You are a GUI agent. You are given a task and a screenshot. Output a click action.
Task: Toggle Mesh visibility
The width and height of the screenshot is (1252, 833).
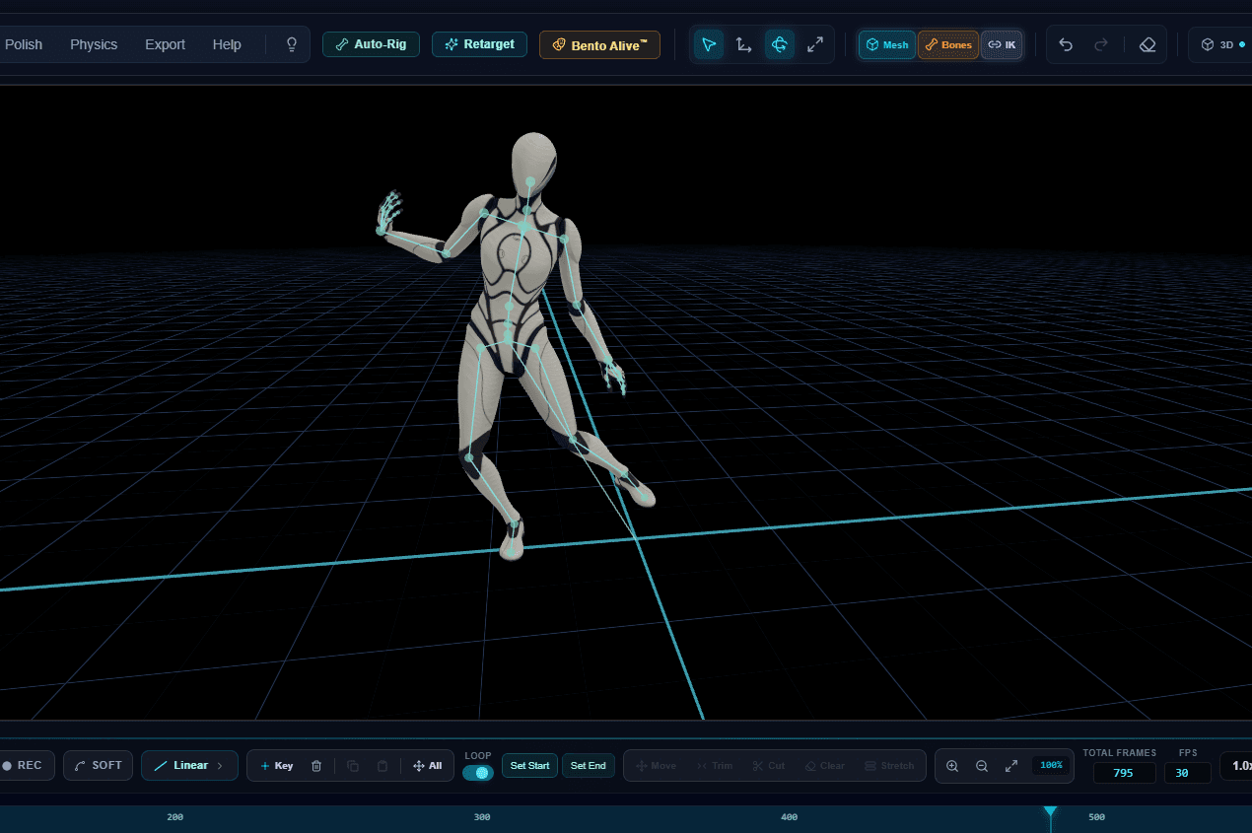[x=887, y=44]
